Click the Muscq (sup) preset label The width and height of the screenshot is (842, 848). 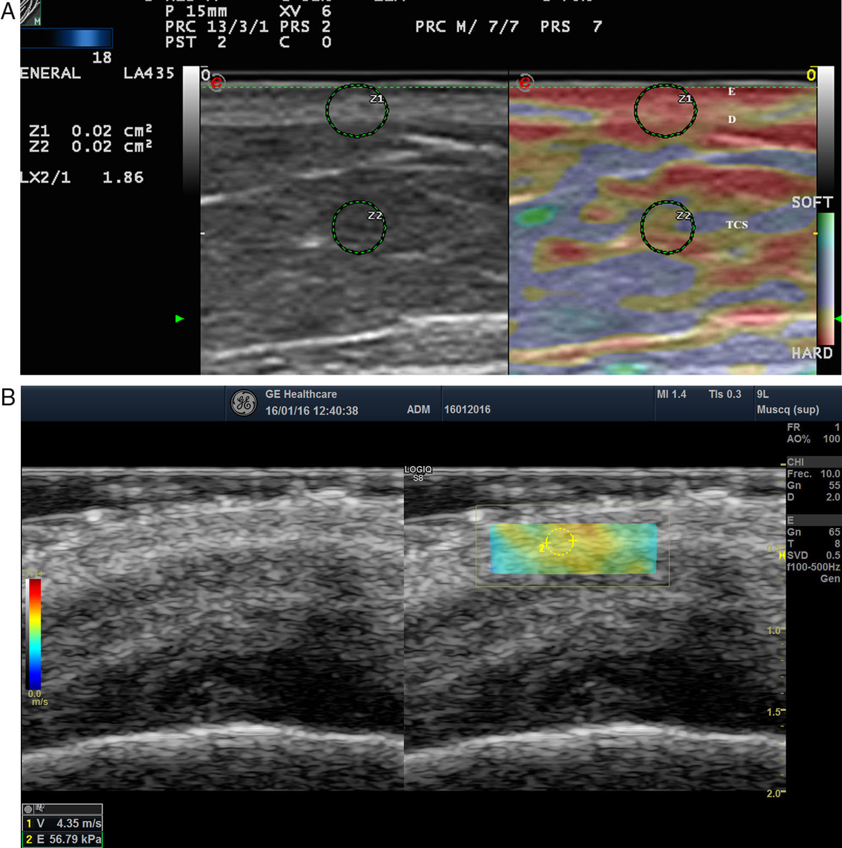coord(787,410)
